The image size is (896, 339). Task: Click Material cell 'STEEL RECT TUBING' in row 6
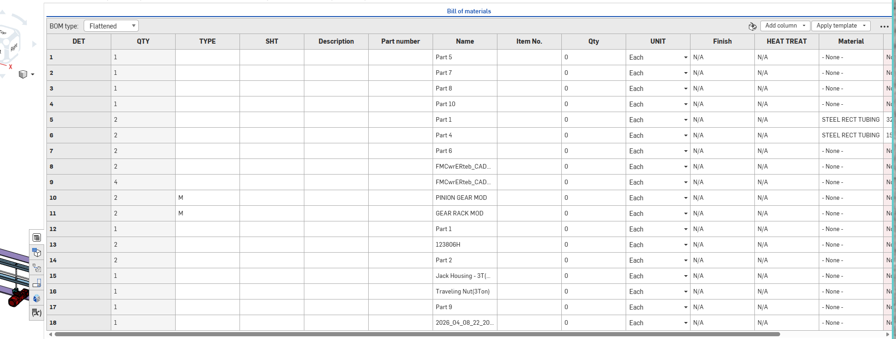pos(851,136)
